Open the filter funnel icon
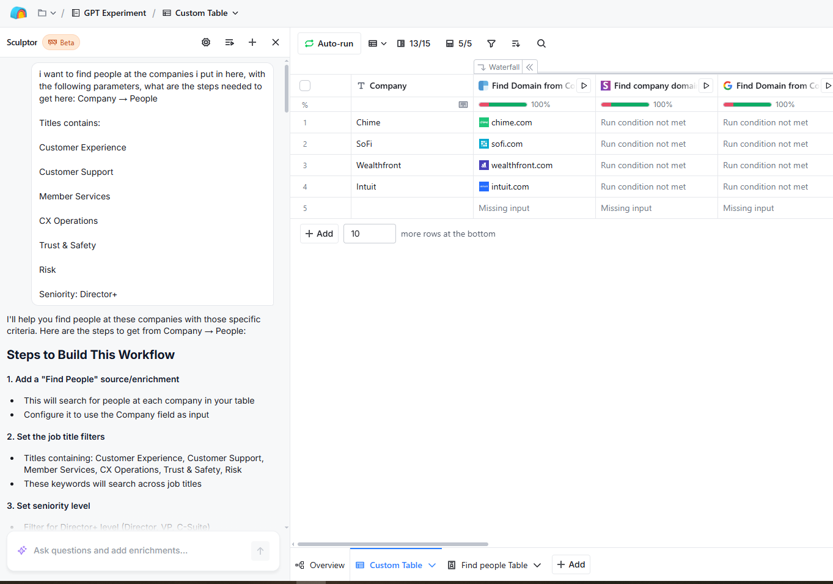The width and height of the screenshot is (833, 584). [491, 43]
